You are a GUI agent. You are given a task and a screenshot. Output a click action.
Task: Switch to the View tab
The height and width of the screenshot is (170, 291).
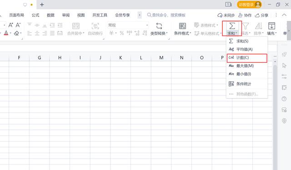pyautogui.click(x=81, y=15)
